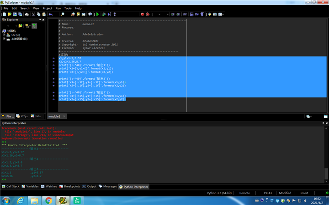
Task: Open the layouts dropdown arrow at toolbar end
Action: (223, 14)
